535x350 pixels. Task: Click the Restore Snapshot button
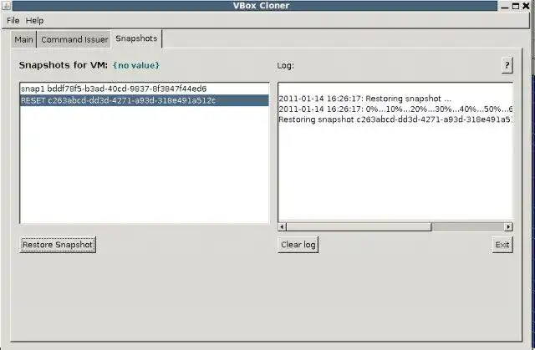point(58,245)
